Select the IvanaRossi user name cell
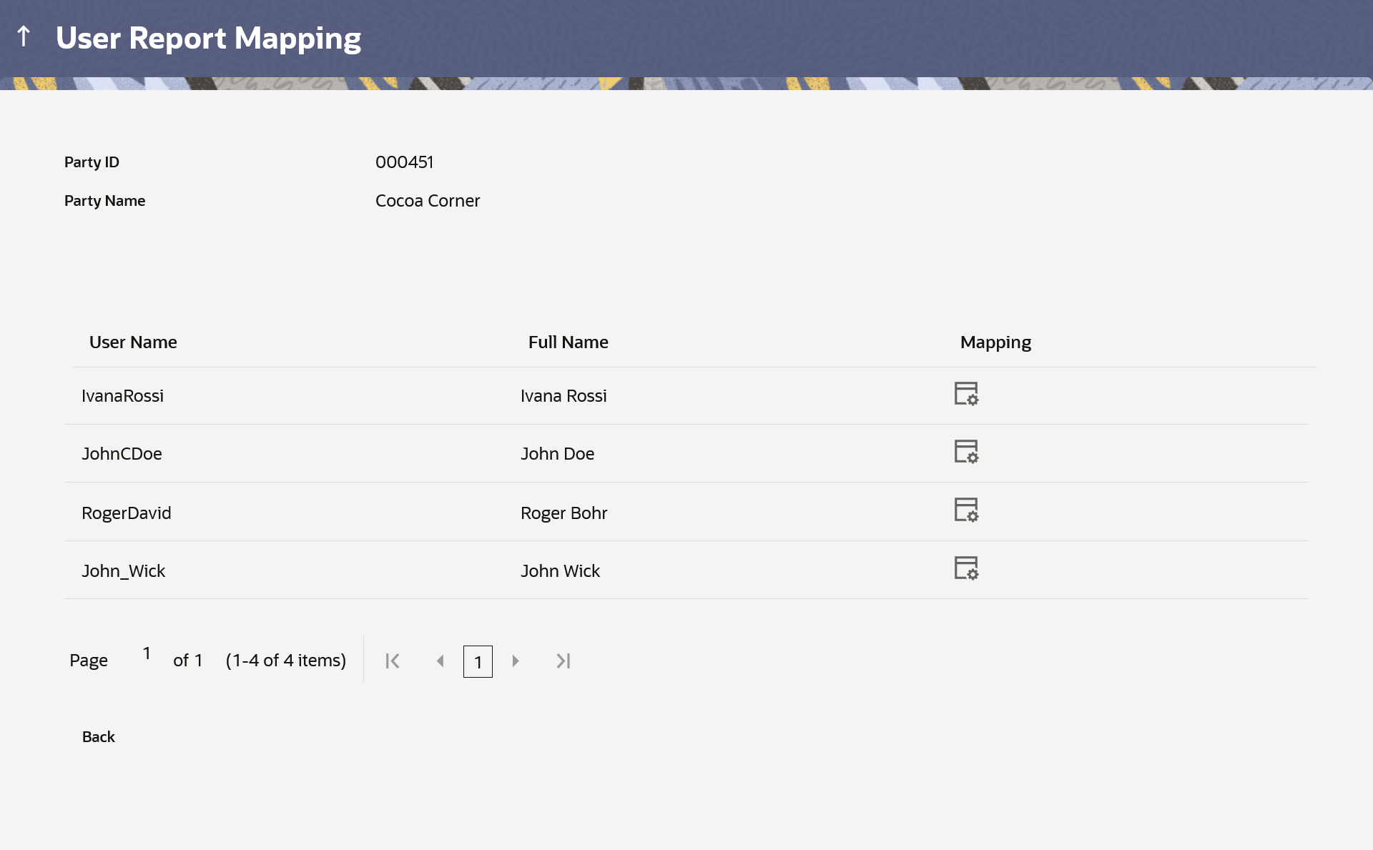 point(122,396)
